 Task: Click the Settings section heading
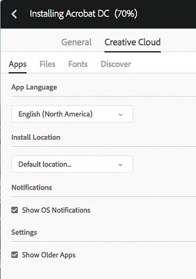point(24,232)
